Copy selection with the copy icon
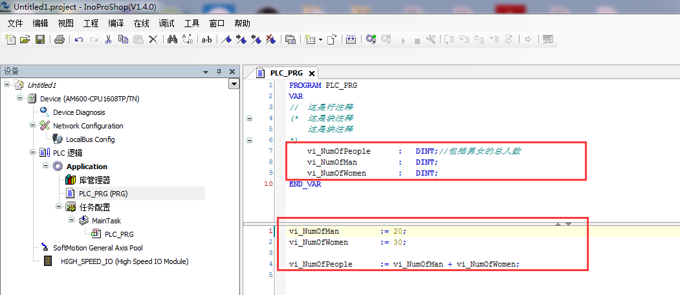This screenshot has width=680, height=295. [x=123, y=39]
